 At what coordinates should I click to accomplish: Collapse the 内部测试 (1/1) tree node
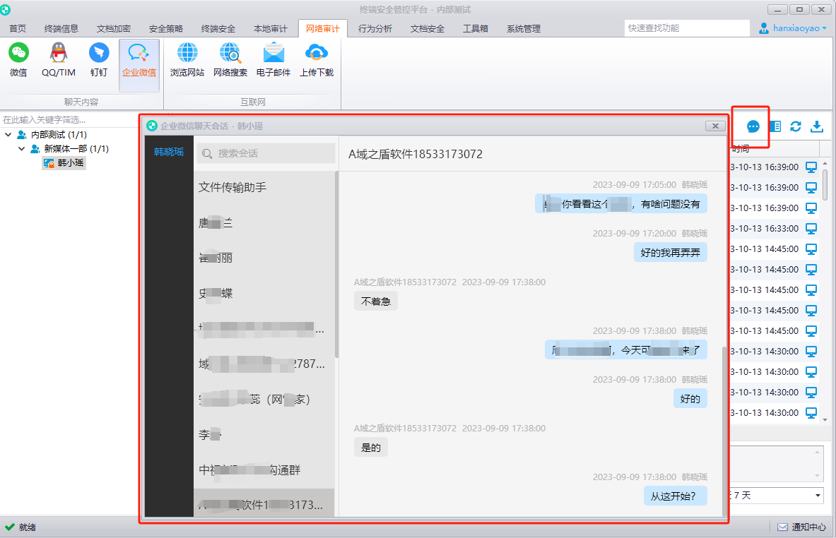[x=8, y=135]
